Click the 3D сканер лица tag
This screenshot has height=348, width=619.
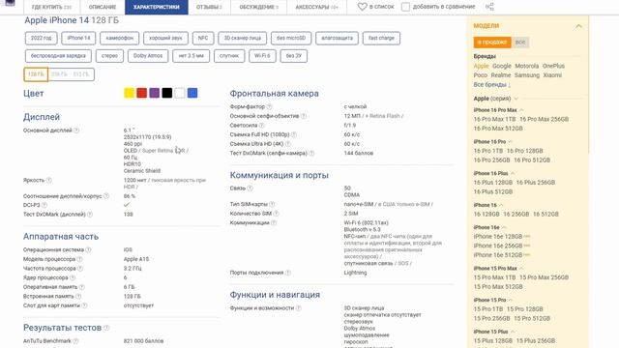click(243, 39)
